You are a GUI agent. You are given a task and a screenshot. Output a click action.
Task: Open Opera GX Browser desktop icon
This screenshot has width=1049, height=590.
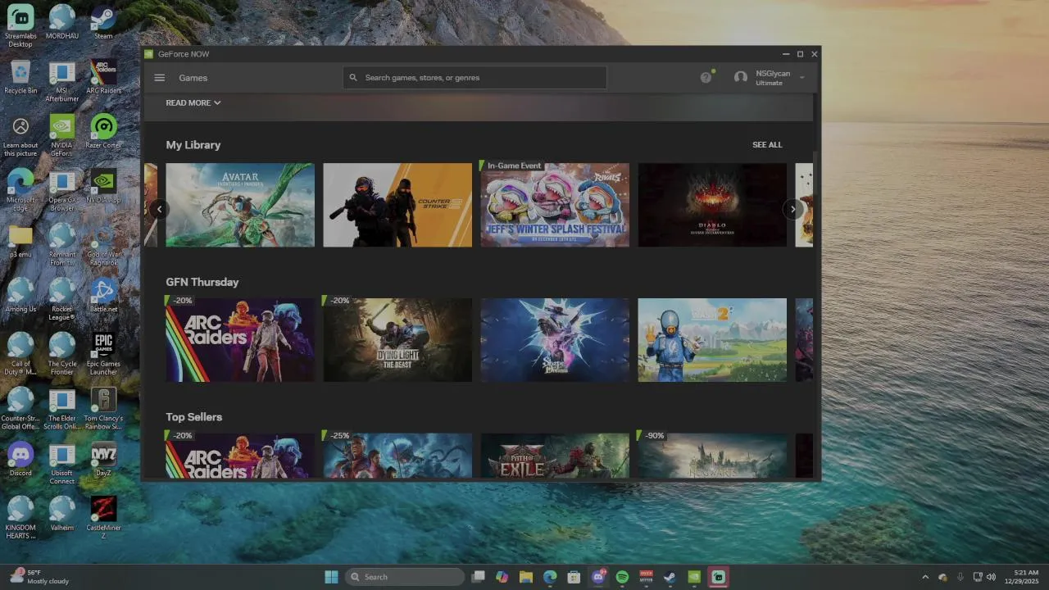pos(62,190)
